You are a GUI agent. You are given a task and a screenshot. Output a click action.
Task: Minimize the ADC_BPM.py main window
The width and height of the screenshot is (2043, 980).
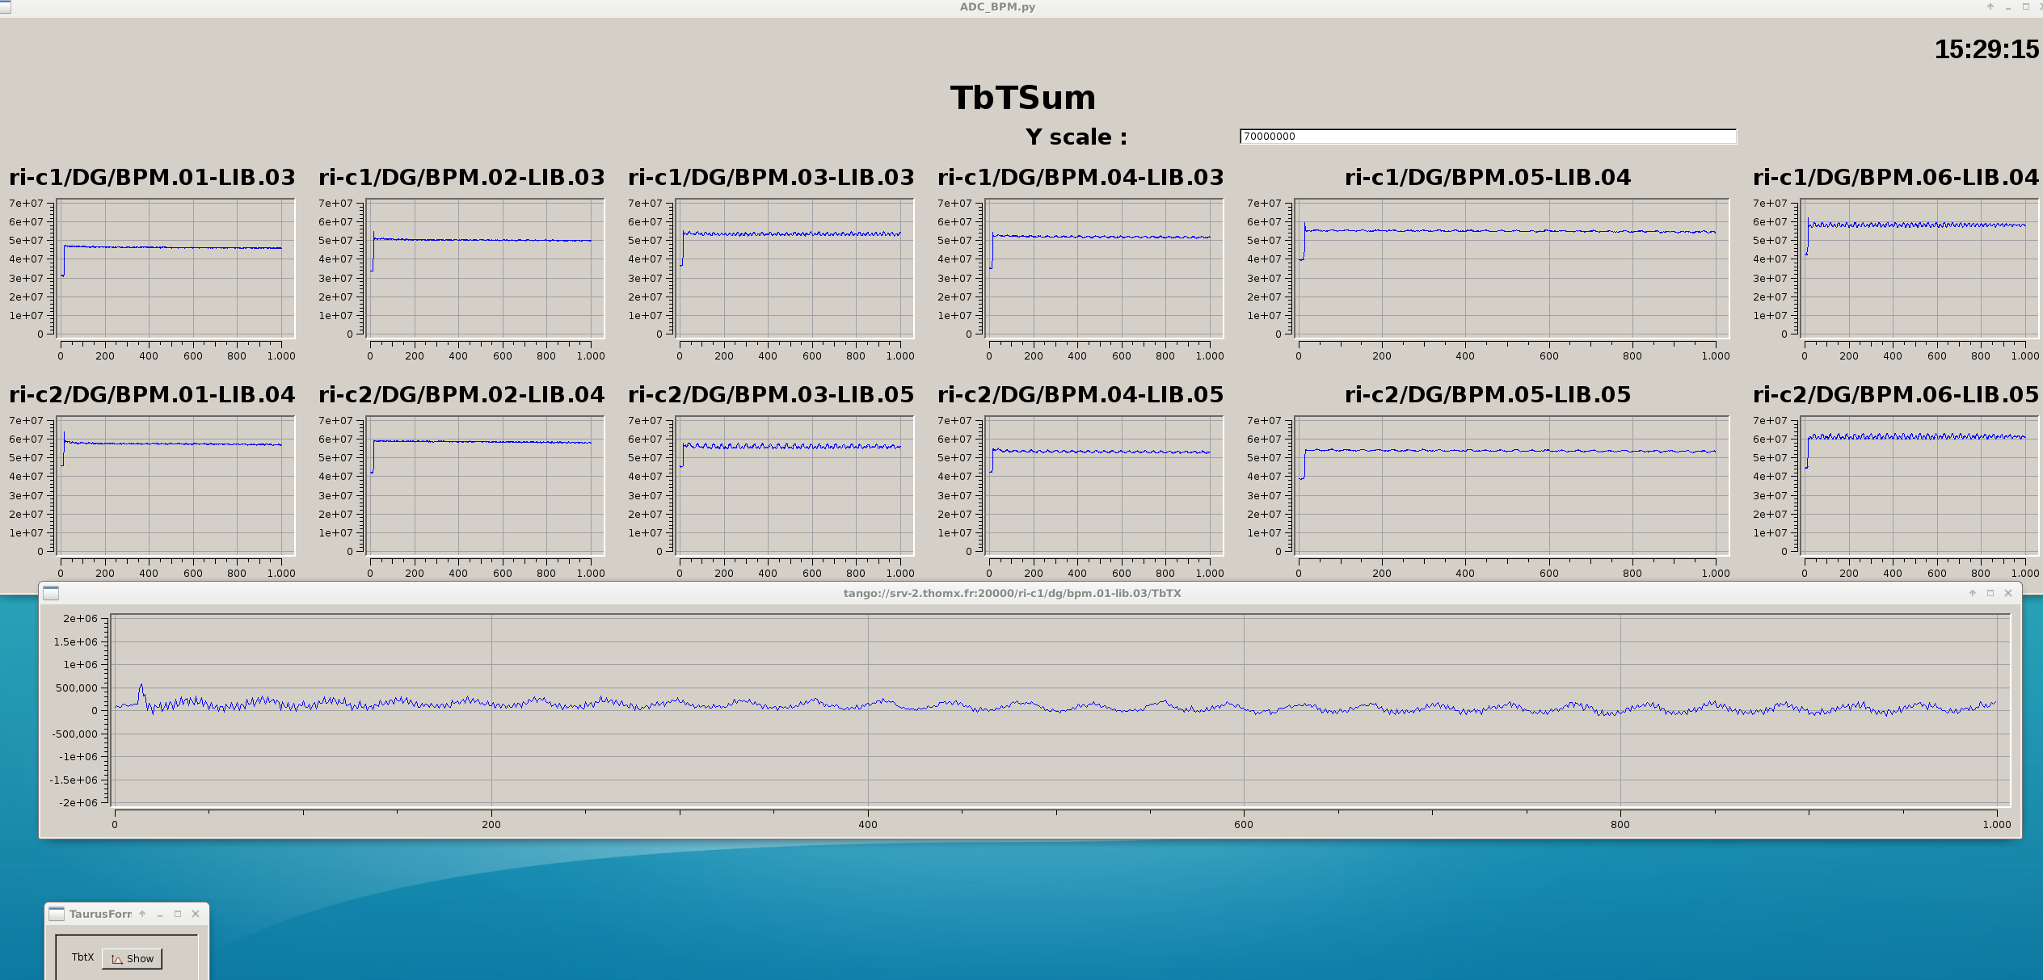[x=2008, y=6]
